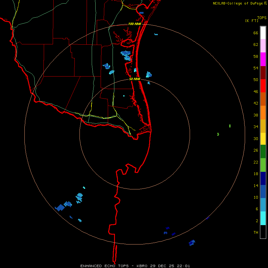This screenshot has width=268, height=268.
Task: Click the ENHANCED ECHO TOPS product caption
Action: click(x=106, y=266)
